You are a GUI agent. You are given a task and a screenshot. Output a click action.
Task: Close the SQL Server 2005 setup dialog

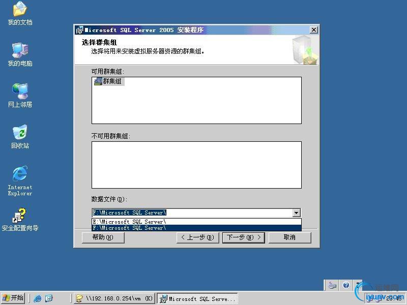(x=314, y=30)
